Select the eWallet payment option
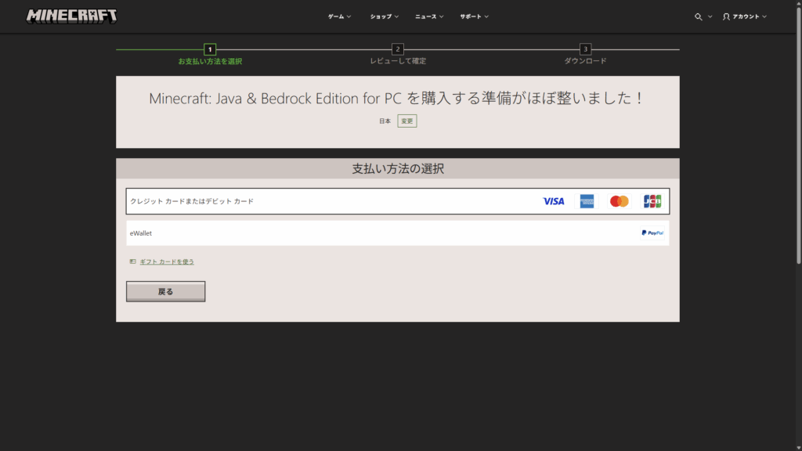 coord(398,233)
